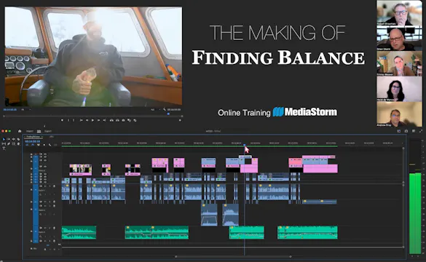Viewport: 426px width, 262px height.
Task: Toggle insert sequences as nests button
Action: point(27,145)
